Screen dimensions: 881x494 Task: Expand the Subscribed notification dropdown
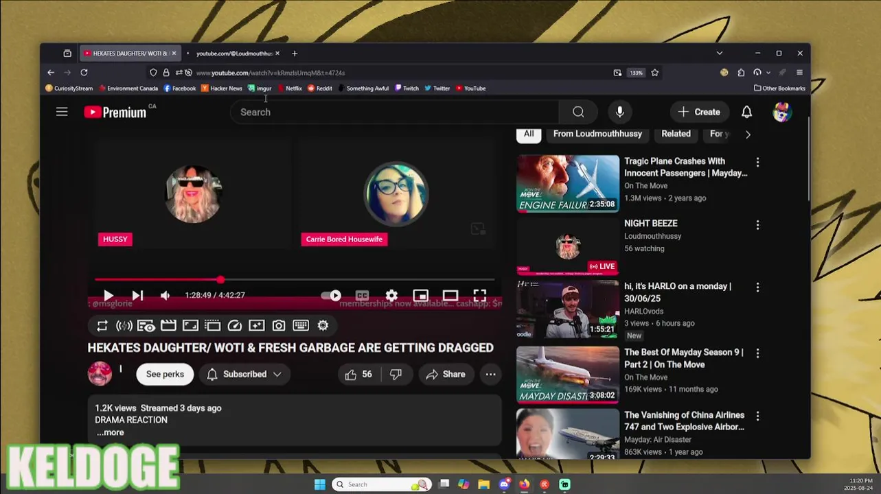coord(244,374)
